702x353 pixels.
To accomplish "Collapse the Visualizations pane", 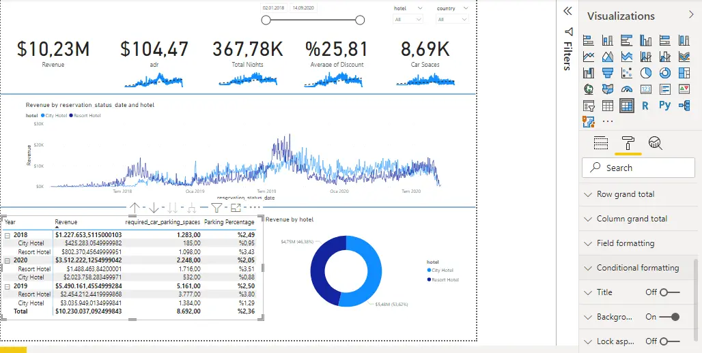I will click(x=691, y=15).
